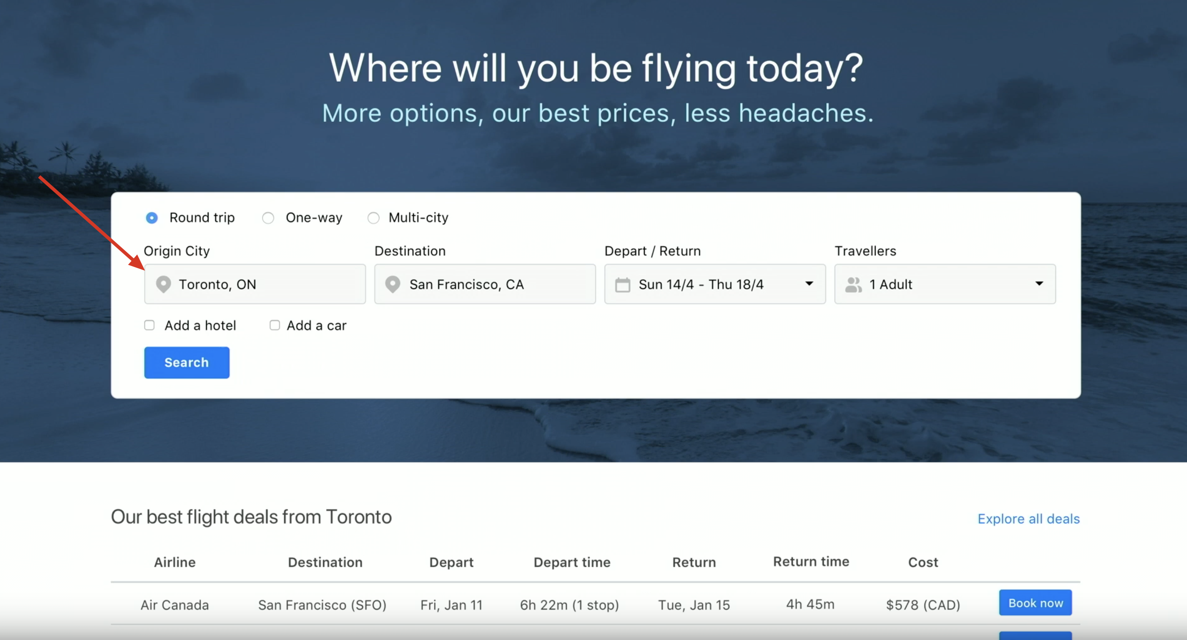Screen dimensions: 1187x640
Task: Open the Travellers dropdown arrow
Action: (1039, 284)
